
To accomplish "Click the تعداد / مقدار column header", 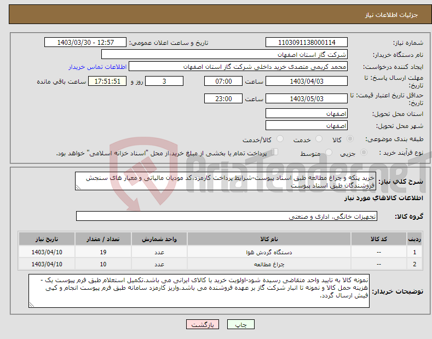I will tap(103, 239).
